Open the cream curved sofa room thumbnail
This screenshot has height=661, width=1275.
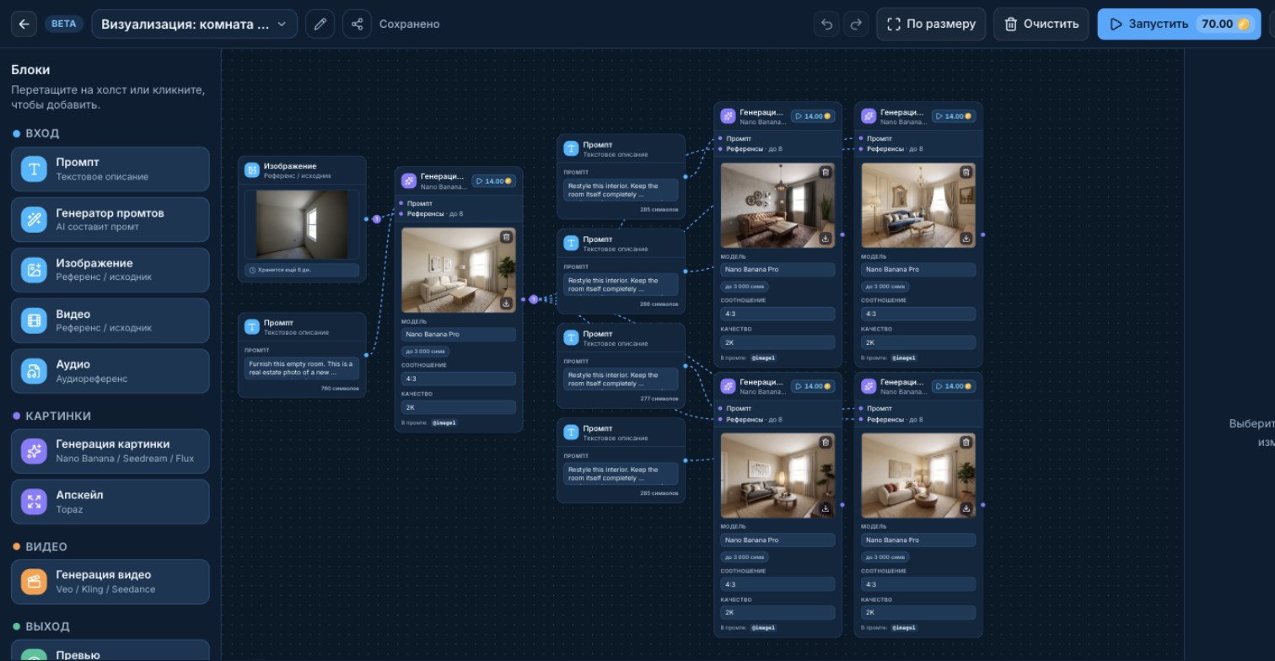917,476
